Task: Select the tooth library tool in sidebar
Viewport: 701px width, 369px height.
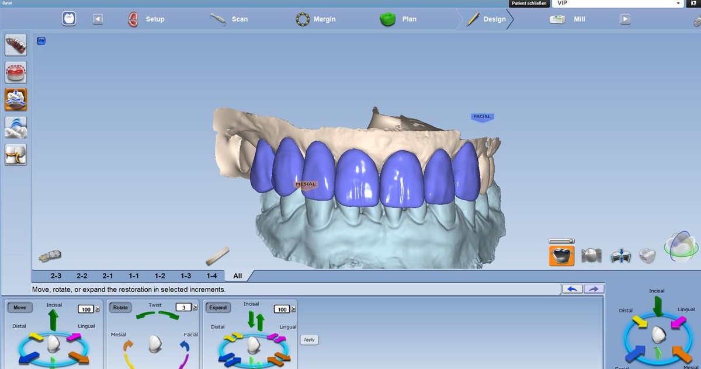Action: click(16, 46)
